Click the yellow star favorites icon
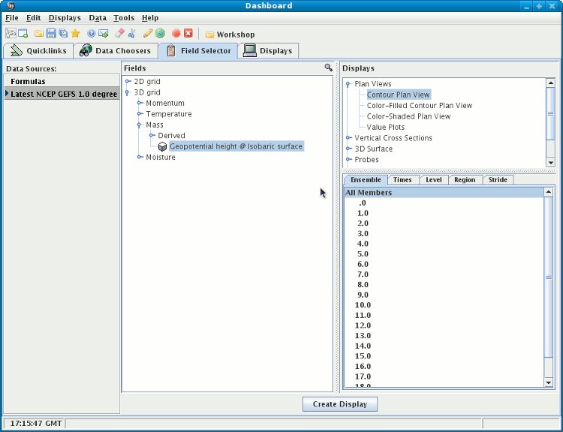Viewport: 563px width, 432px height. pyautogui.click(x=75, y=34)
